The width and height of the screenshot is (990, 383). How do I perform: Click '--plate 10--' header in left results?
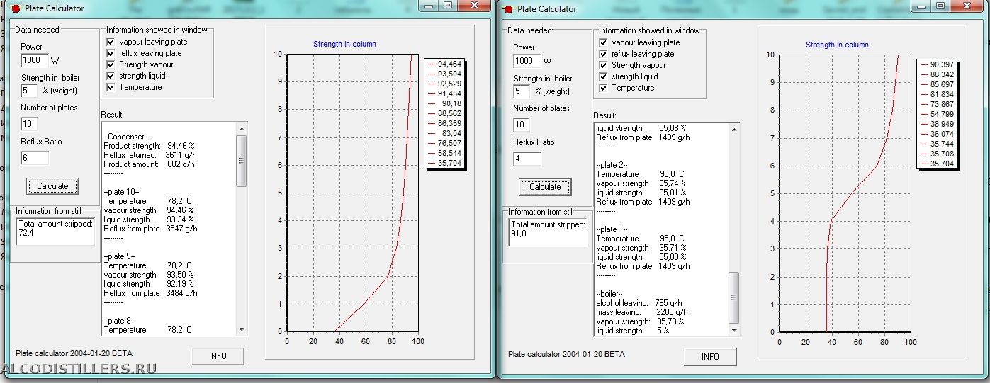tap(122, 192)
